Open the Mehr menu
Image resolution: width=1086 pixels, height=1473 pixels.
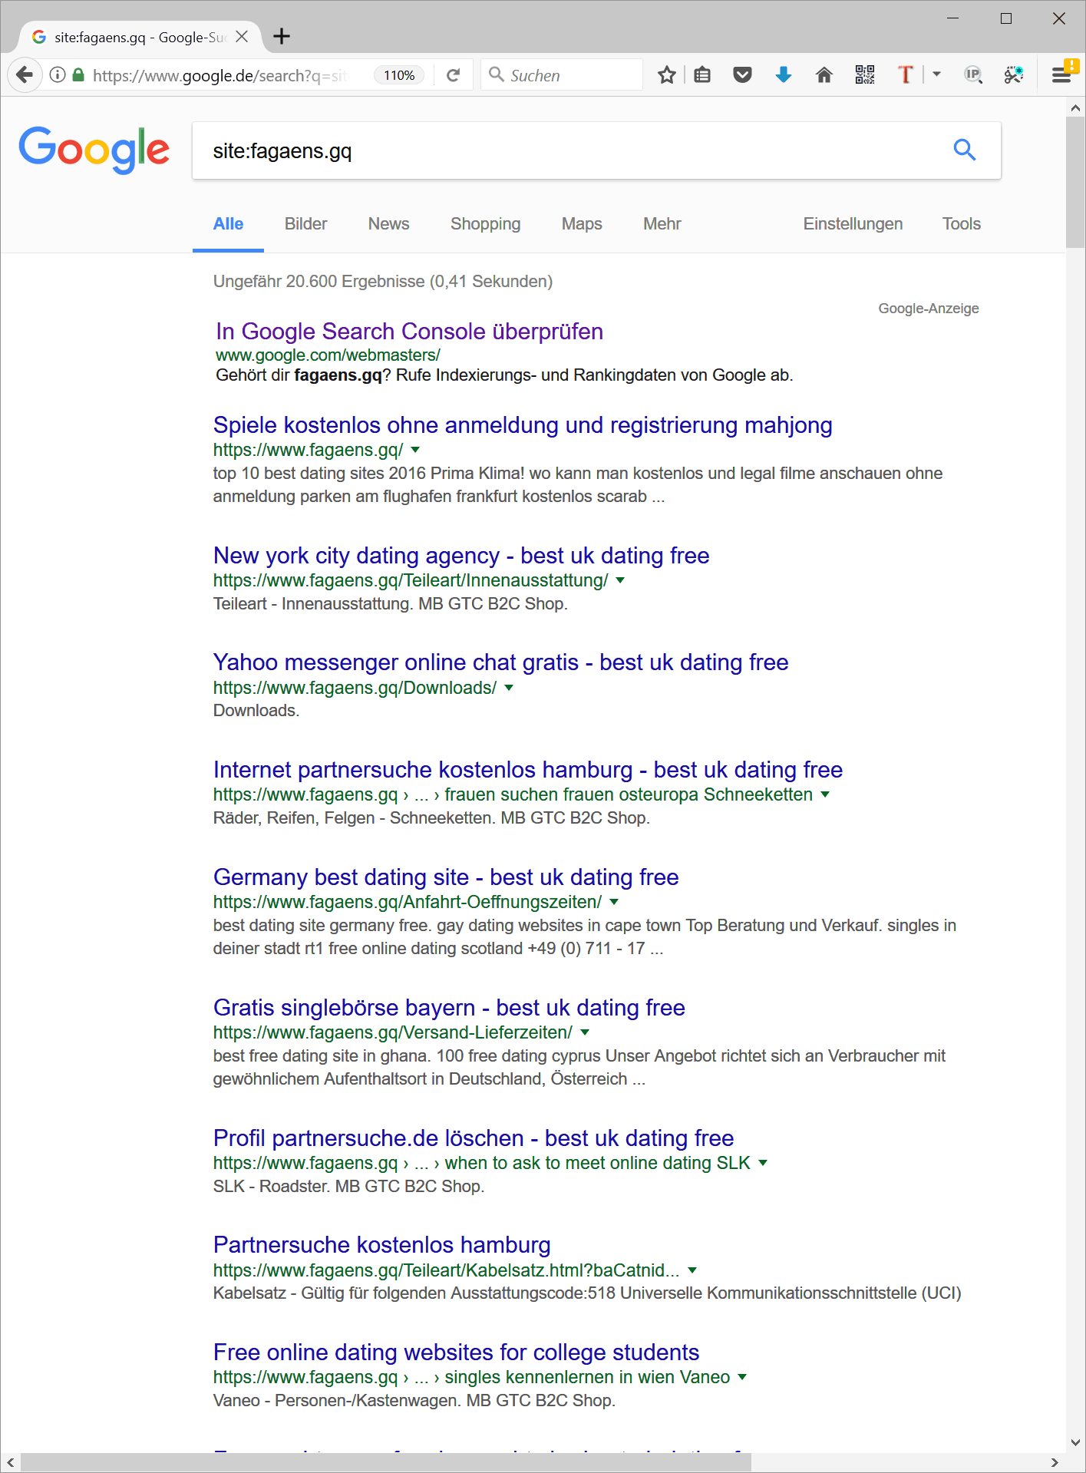[x=662, y=224]
